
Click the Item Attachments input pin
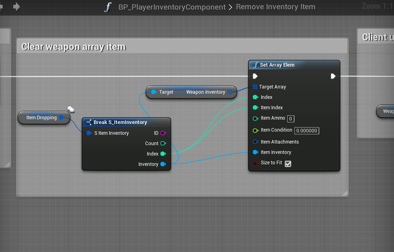coord(255,142)
